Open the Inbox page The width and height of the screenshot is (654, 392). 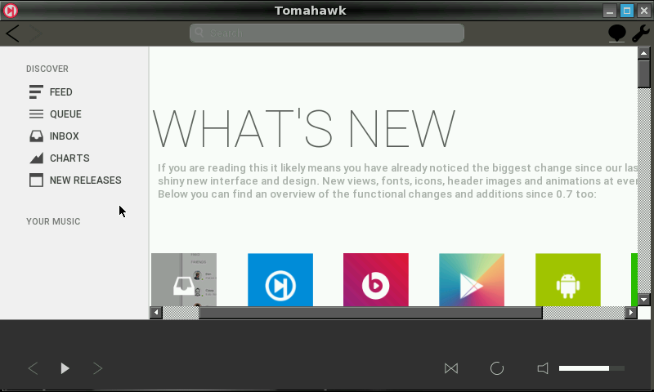point(65,136)
